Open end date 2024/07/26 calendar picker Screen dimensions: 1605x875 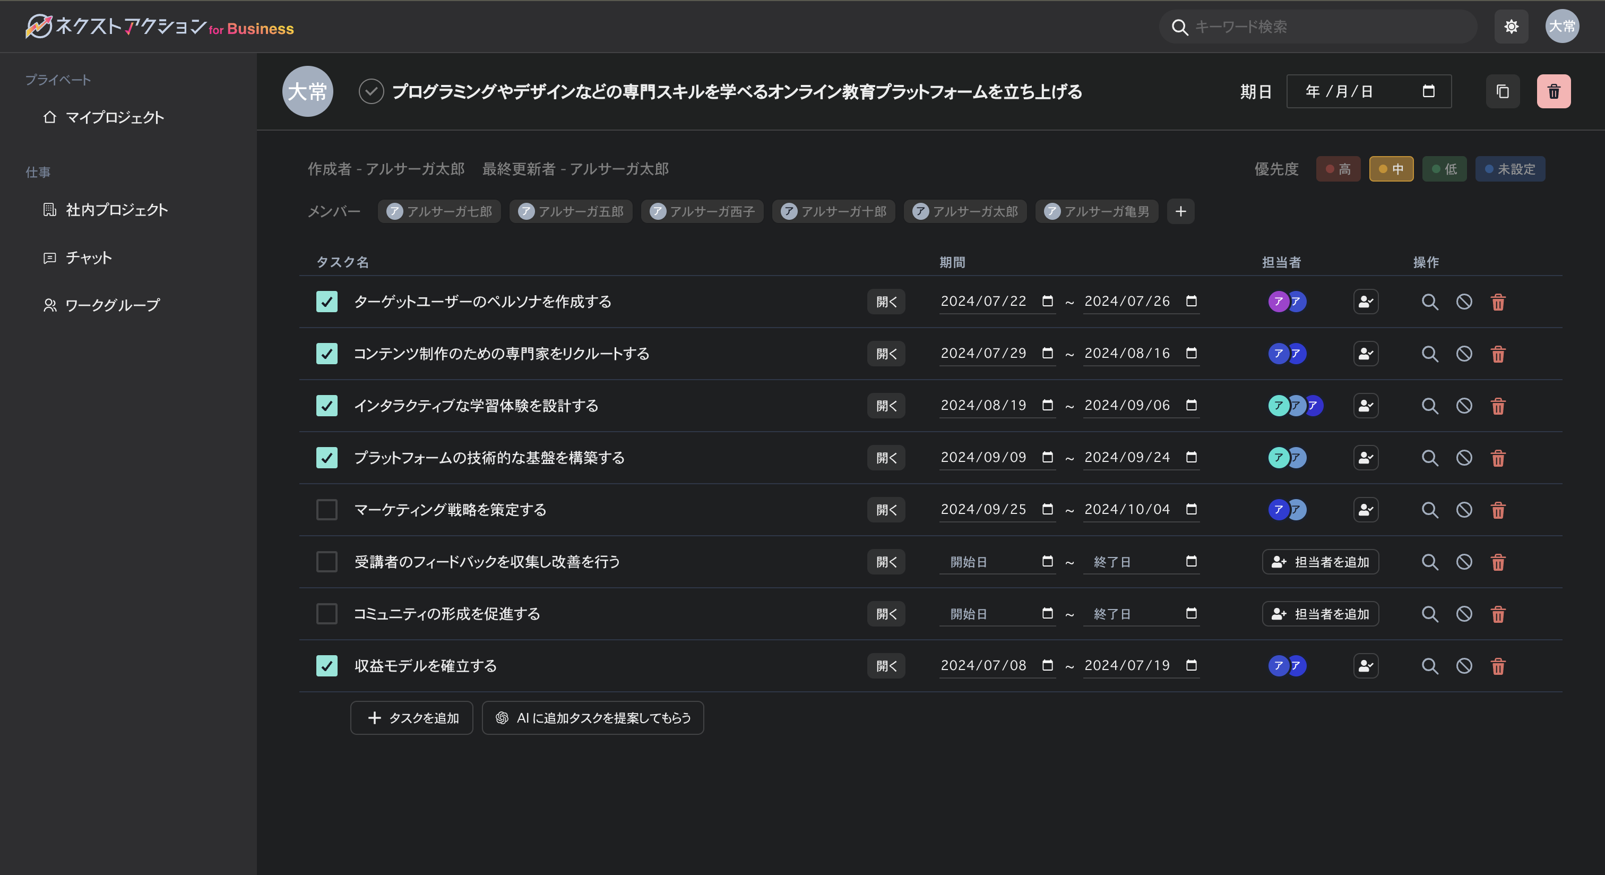pyautogui.click(x=1190, y=301)
